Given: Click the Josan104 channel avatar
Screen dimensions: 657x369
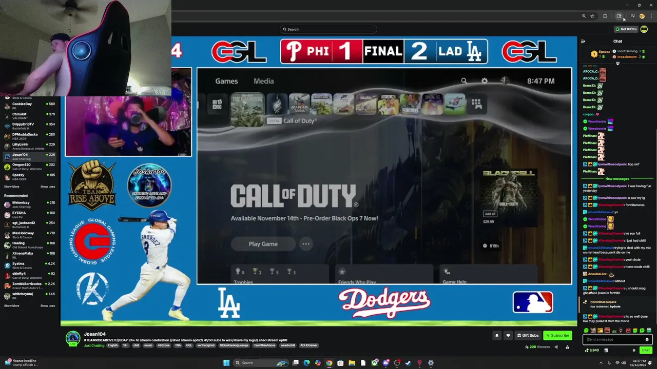Looking at the screenshot, I should pos(73,338).
